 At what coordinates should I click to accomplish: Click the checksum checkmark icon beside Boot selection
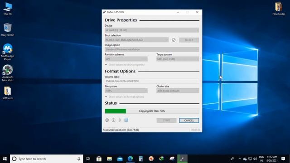(174, 40)
